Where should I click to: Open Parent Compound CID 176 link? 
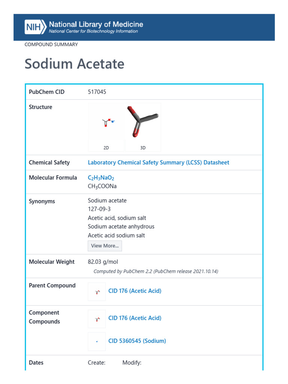(x=135, y=291)
